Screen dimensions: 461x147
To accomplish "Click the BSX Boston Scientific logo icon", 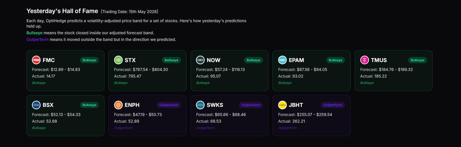I will pyautogui.click(x=36, y=105).
